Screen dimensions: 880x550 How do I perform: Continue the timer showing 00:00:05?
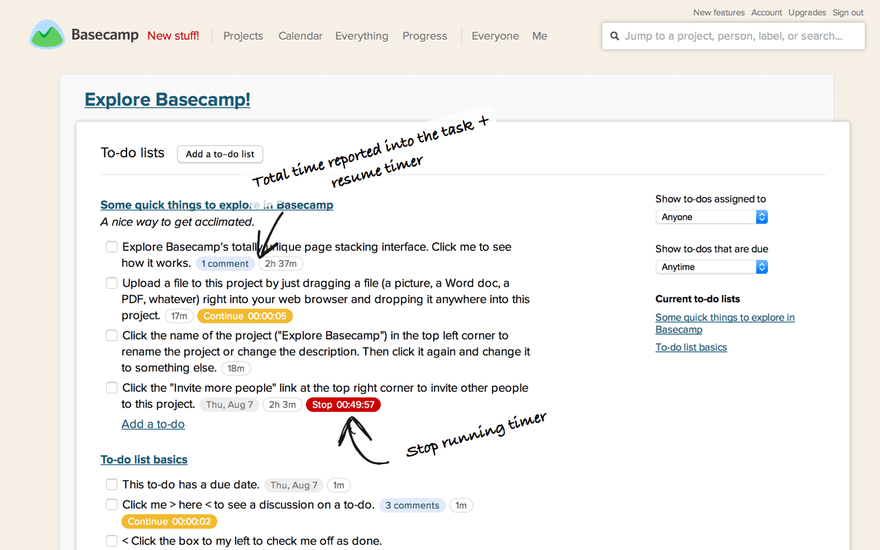pyautogui.click(x=245, y=316)
